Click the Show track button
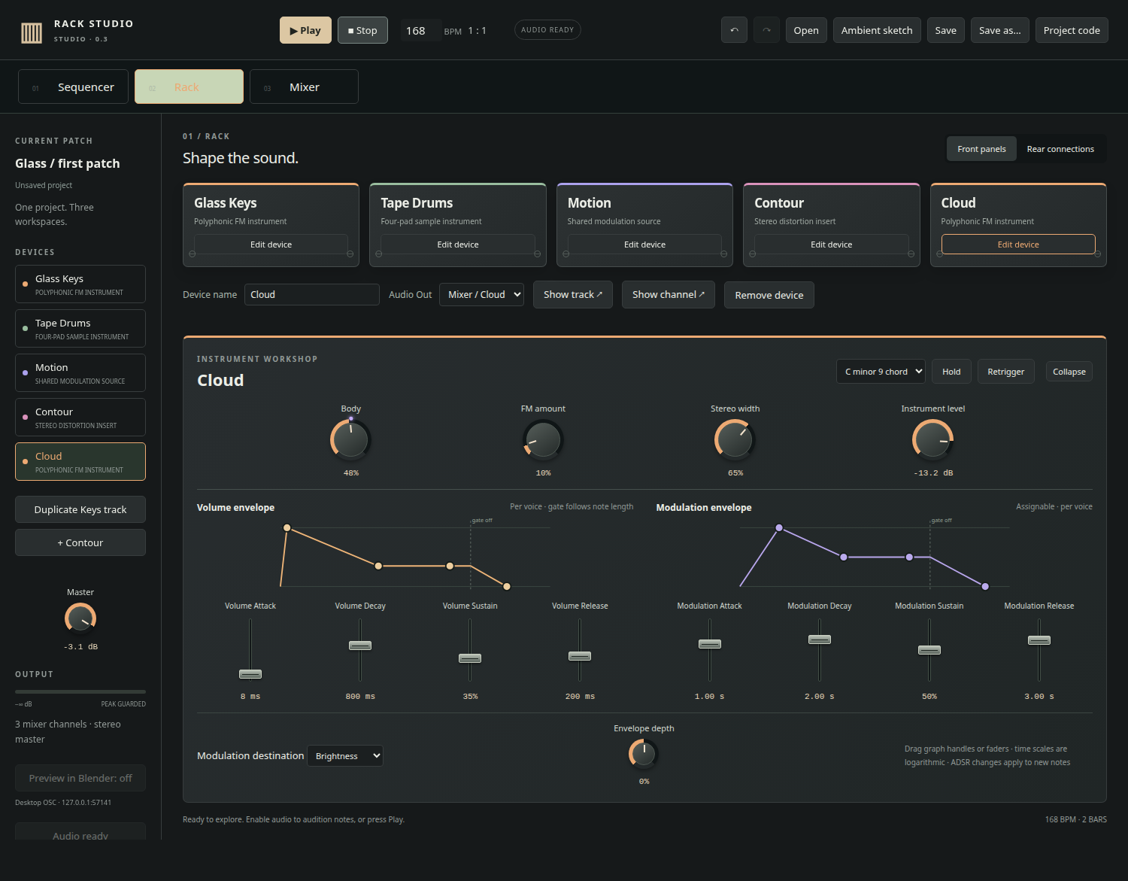1128x881 pixels. point(573,295)
